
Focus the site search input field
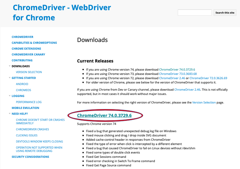[x=195, y=12]
